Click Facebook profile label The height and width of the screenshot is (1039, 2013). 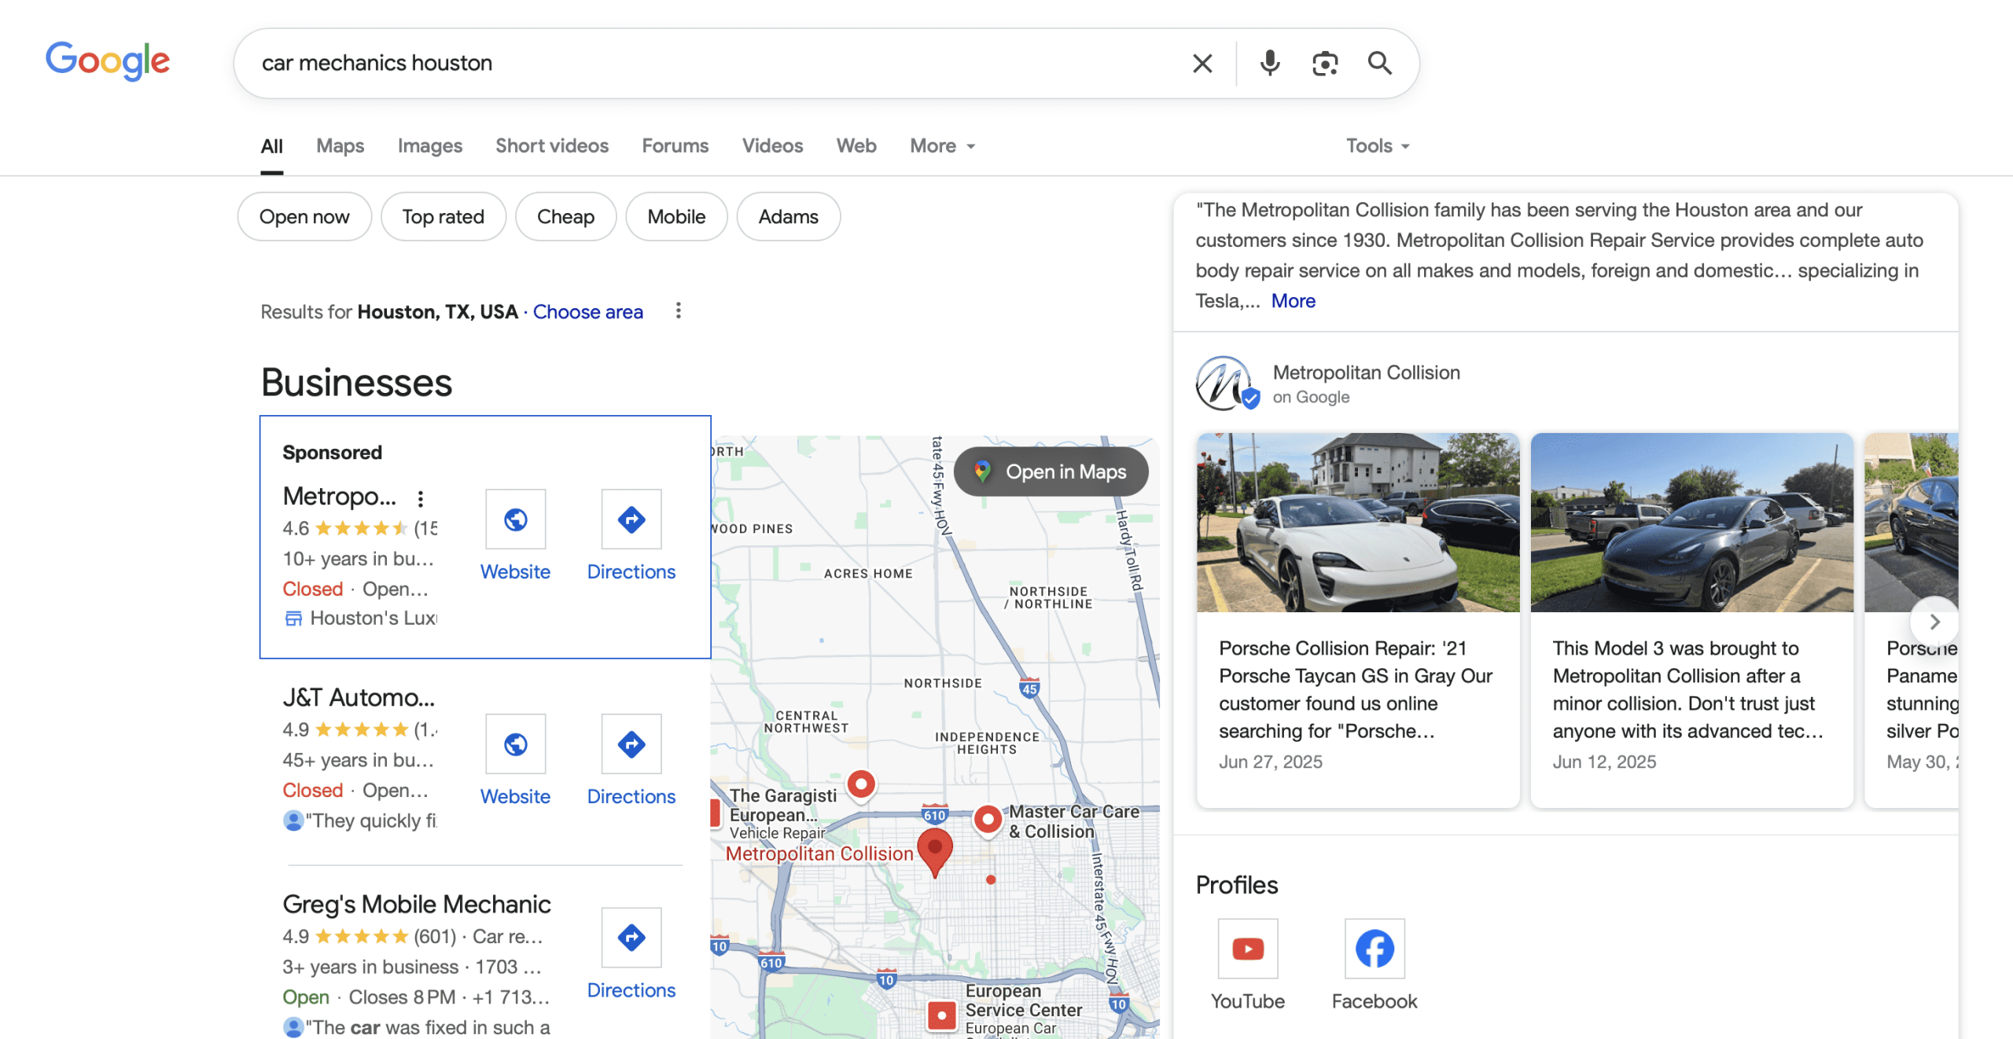click(x=1375, y=1001)
